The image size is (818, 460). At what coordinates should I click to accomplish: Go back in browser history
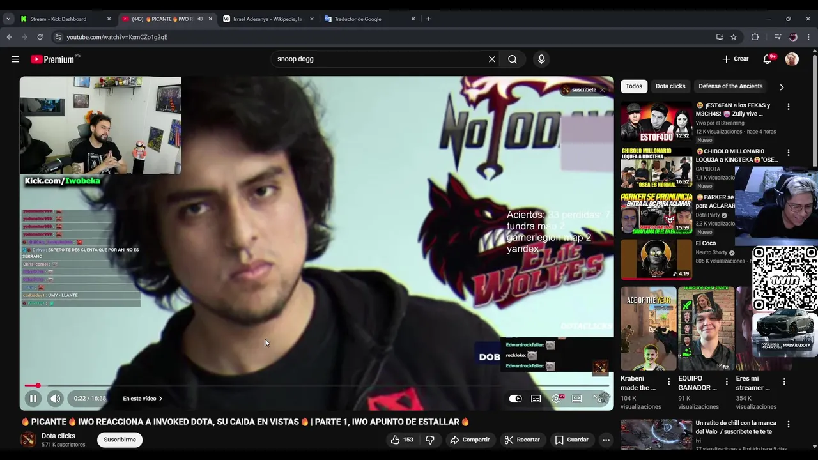tap(9, 37)
